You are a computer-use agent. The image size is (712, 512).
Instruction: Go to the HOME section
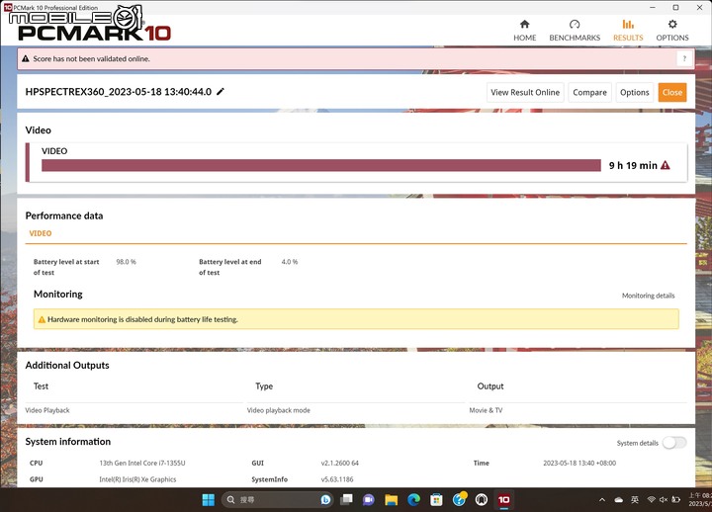pyautogui.click(x=524, y=31)
